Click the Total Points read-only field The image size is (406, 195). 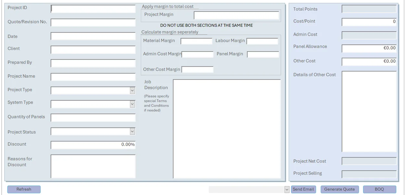click(x=369, y=9)
